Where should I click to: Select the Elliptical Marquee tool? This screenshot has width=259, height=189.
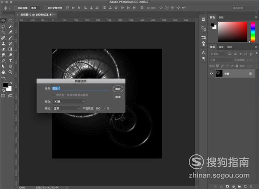coord(10,21)
